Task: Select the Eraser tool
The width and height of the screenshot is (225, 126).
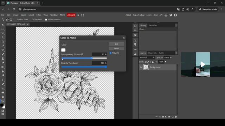Action: 3,63
